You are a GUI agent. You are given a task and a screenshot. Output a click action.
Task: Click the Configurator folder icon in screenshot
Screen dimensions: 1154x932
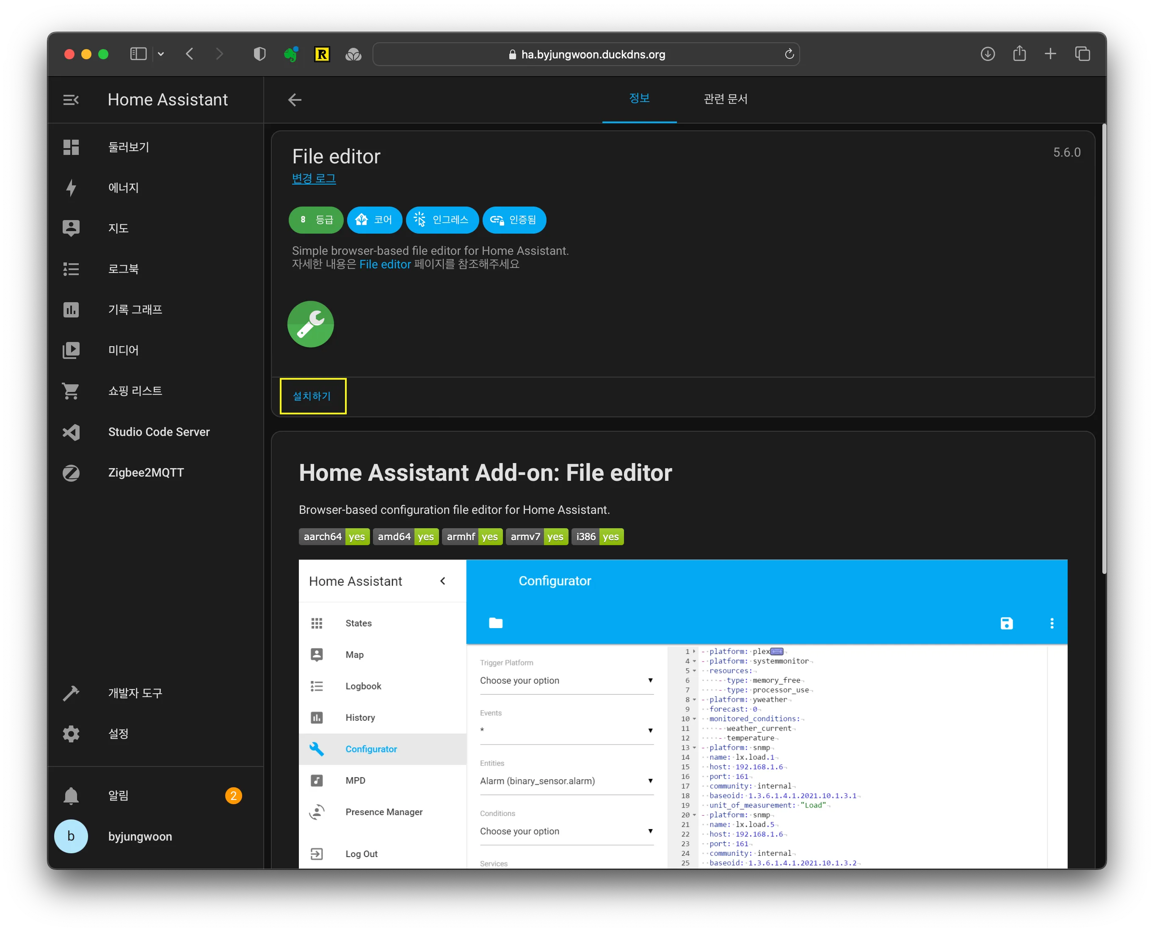click(x=496, y=623)
